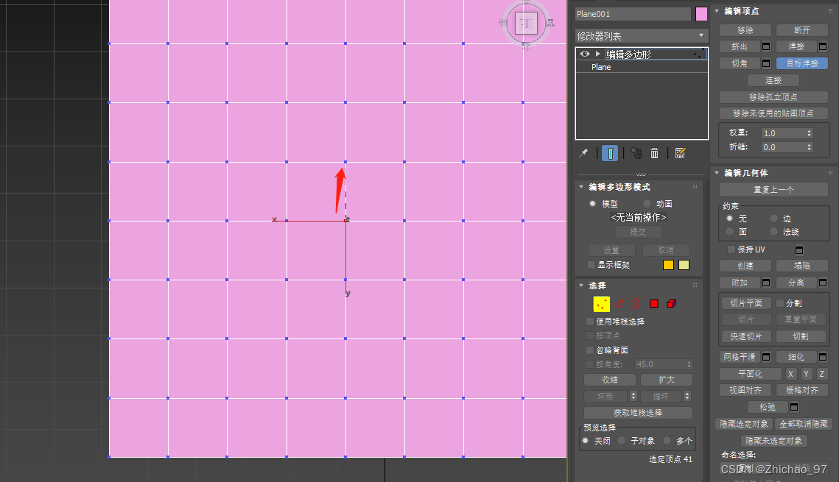Enable 保持 UV checkbox
Screen dimensions: 839x482
[731, 249]
